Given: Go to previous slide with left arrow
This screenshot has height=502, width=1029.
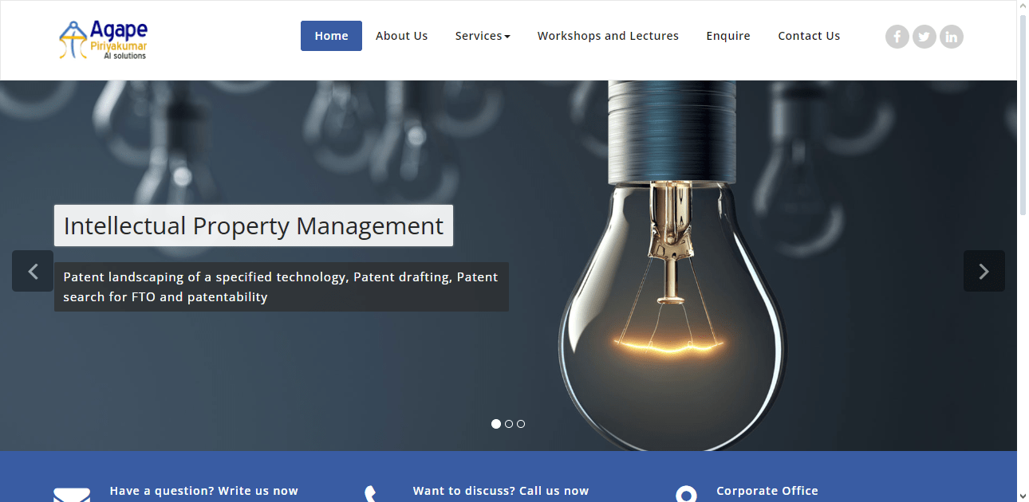Looking at the screenshot, I should [33, 271].
